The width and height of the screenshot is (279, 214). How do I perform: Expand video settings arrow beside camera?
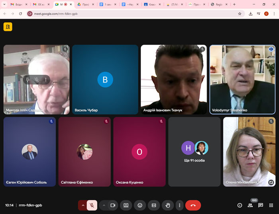[104, 205]
